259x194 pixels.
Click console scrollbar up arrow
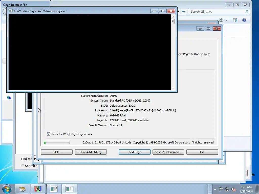173,17
